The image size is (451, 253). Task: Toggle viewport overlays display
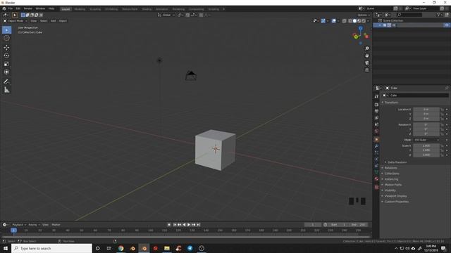[x=333, y=20]
